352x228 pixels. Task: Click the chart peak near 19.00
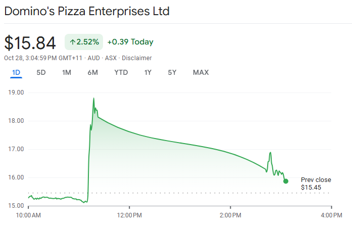(x=94, y=99)
